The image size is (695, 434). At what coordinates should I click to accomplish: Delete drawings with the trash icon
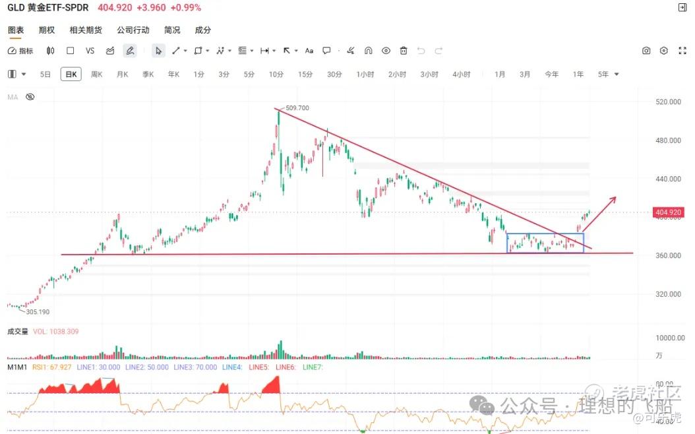pos(404,51)
